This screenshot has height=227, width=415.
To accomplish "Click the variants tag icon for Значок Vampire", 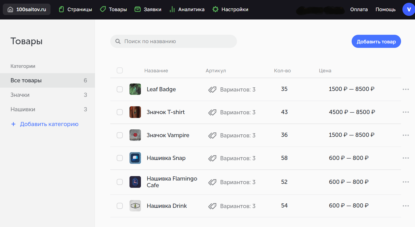I will [212, 135].
